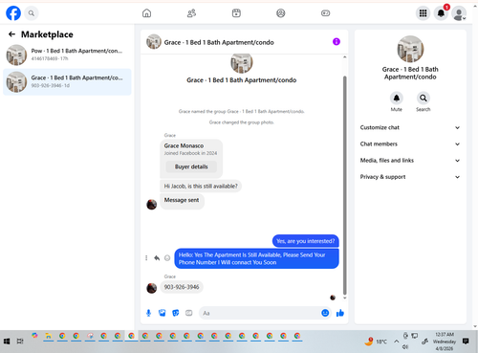Open the notifications bell
Image resolution: width=478 pixels, height=353 pixels.
point(442,13)
